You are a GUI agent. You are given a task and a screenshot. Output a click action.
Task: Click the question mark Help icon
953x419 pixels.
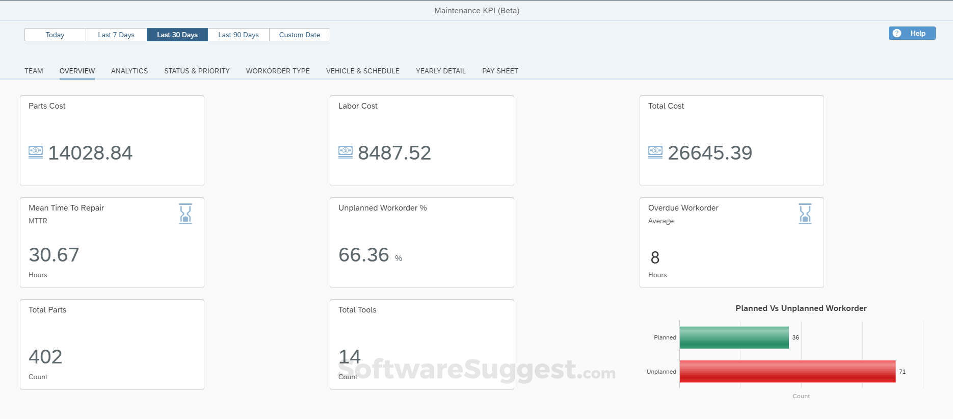pos(897,33)
